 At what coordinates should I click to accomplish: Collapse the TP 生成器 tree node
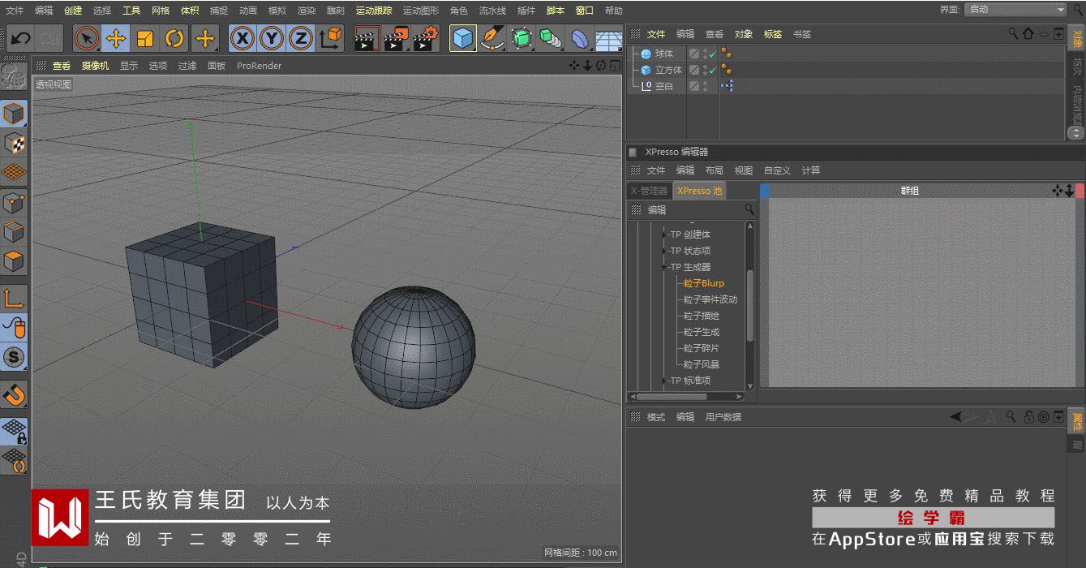pos(665,267)
